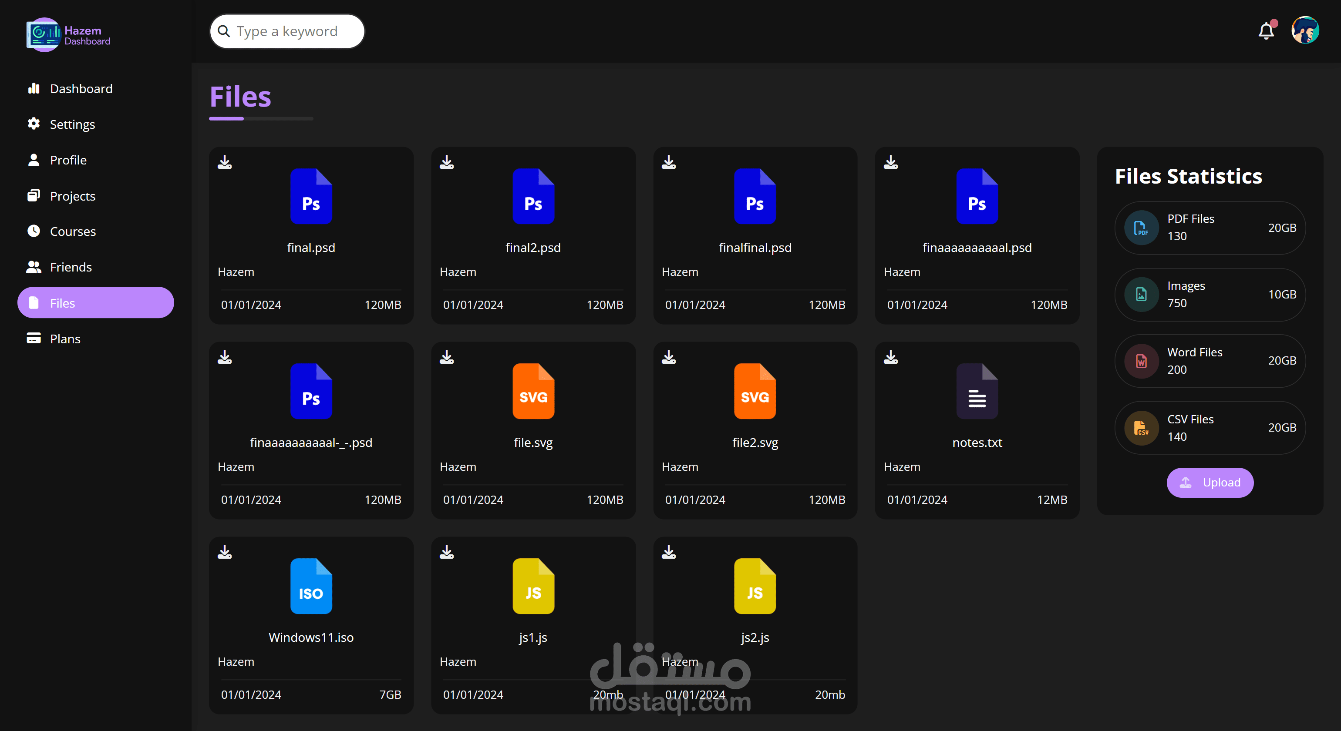Go to Settings in the sidebar
1341x731 pixels.
[72, 124]
